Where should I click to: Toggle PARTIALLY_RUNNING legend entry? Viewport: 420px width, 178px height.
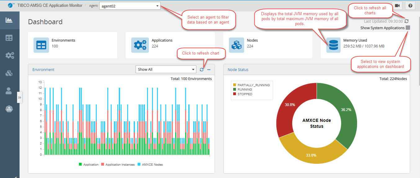[251, 85]
